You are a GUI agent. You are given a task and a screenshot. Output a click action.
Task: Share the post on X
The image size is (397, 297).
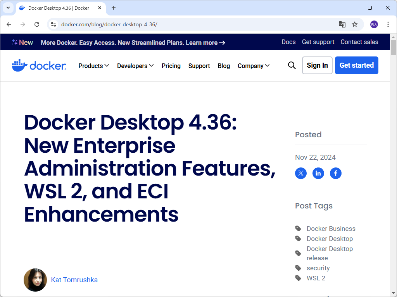coord(300,173)
